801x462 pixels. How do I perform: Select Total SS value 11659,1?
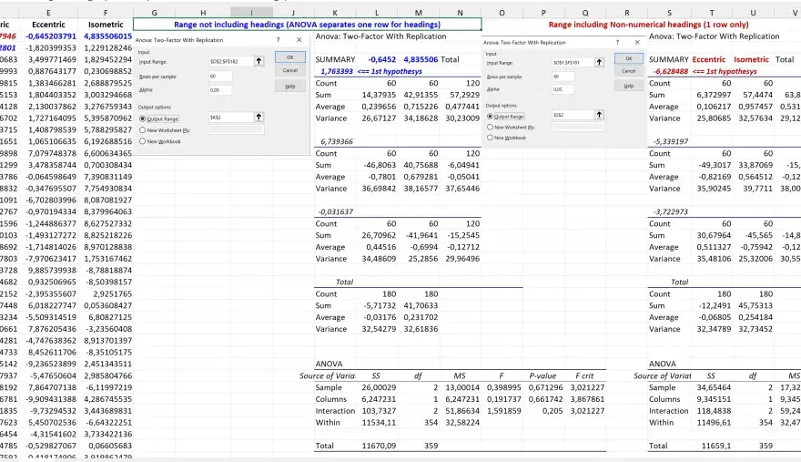[712, 446]
